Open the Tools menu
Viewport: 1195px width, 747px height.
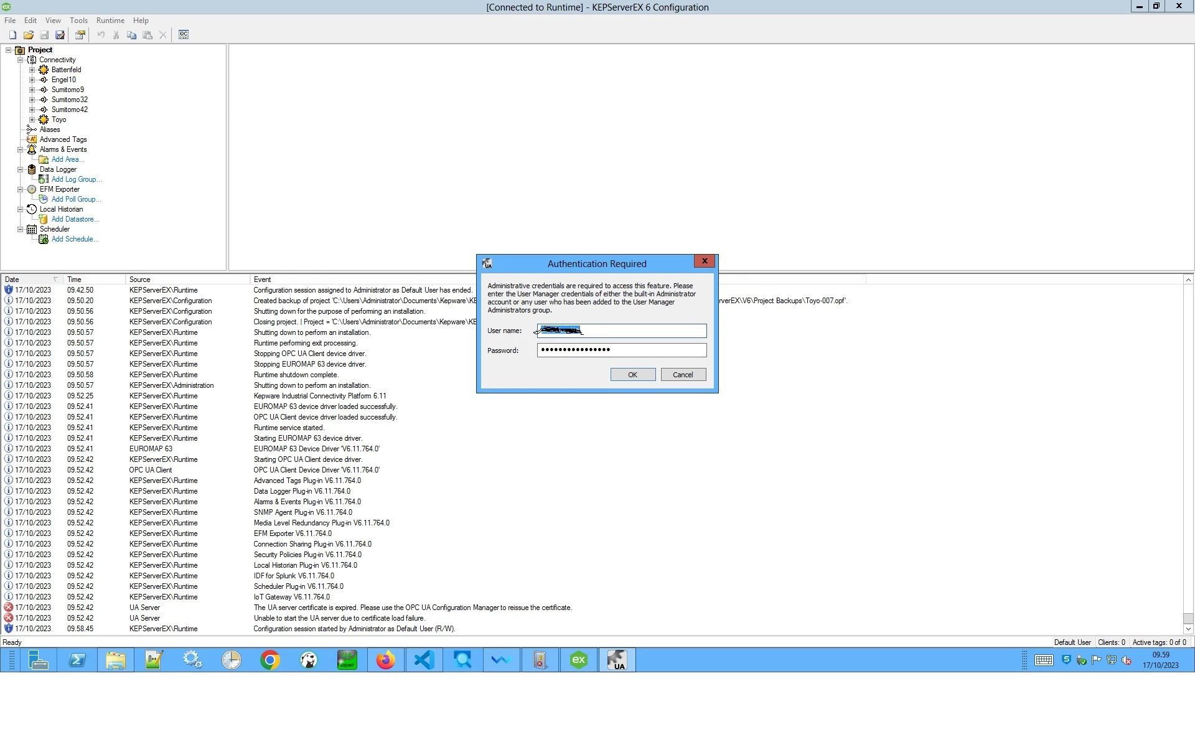click(x=78, y=21)
